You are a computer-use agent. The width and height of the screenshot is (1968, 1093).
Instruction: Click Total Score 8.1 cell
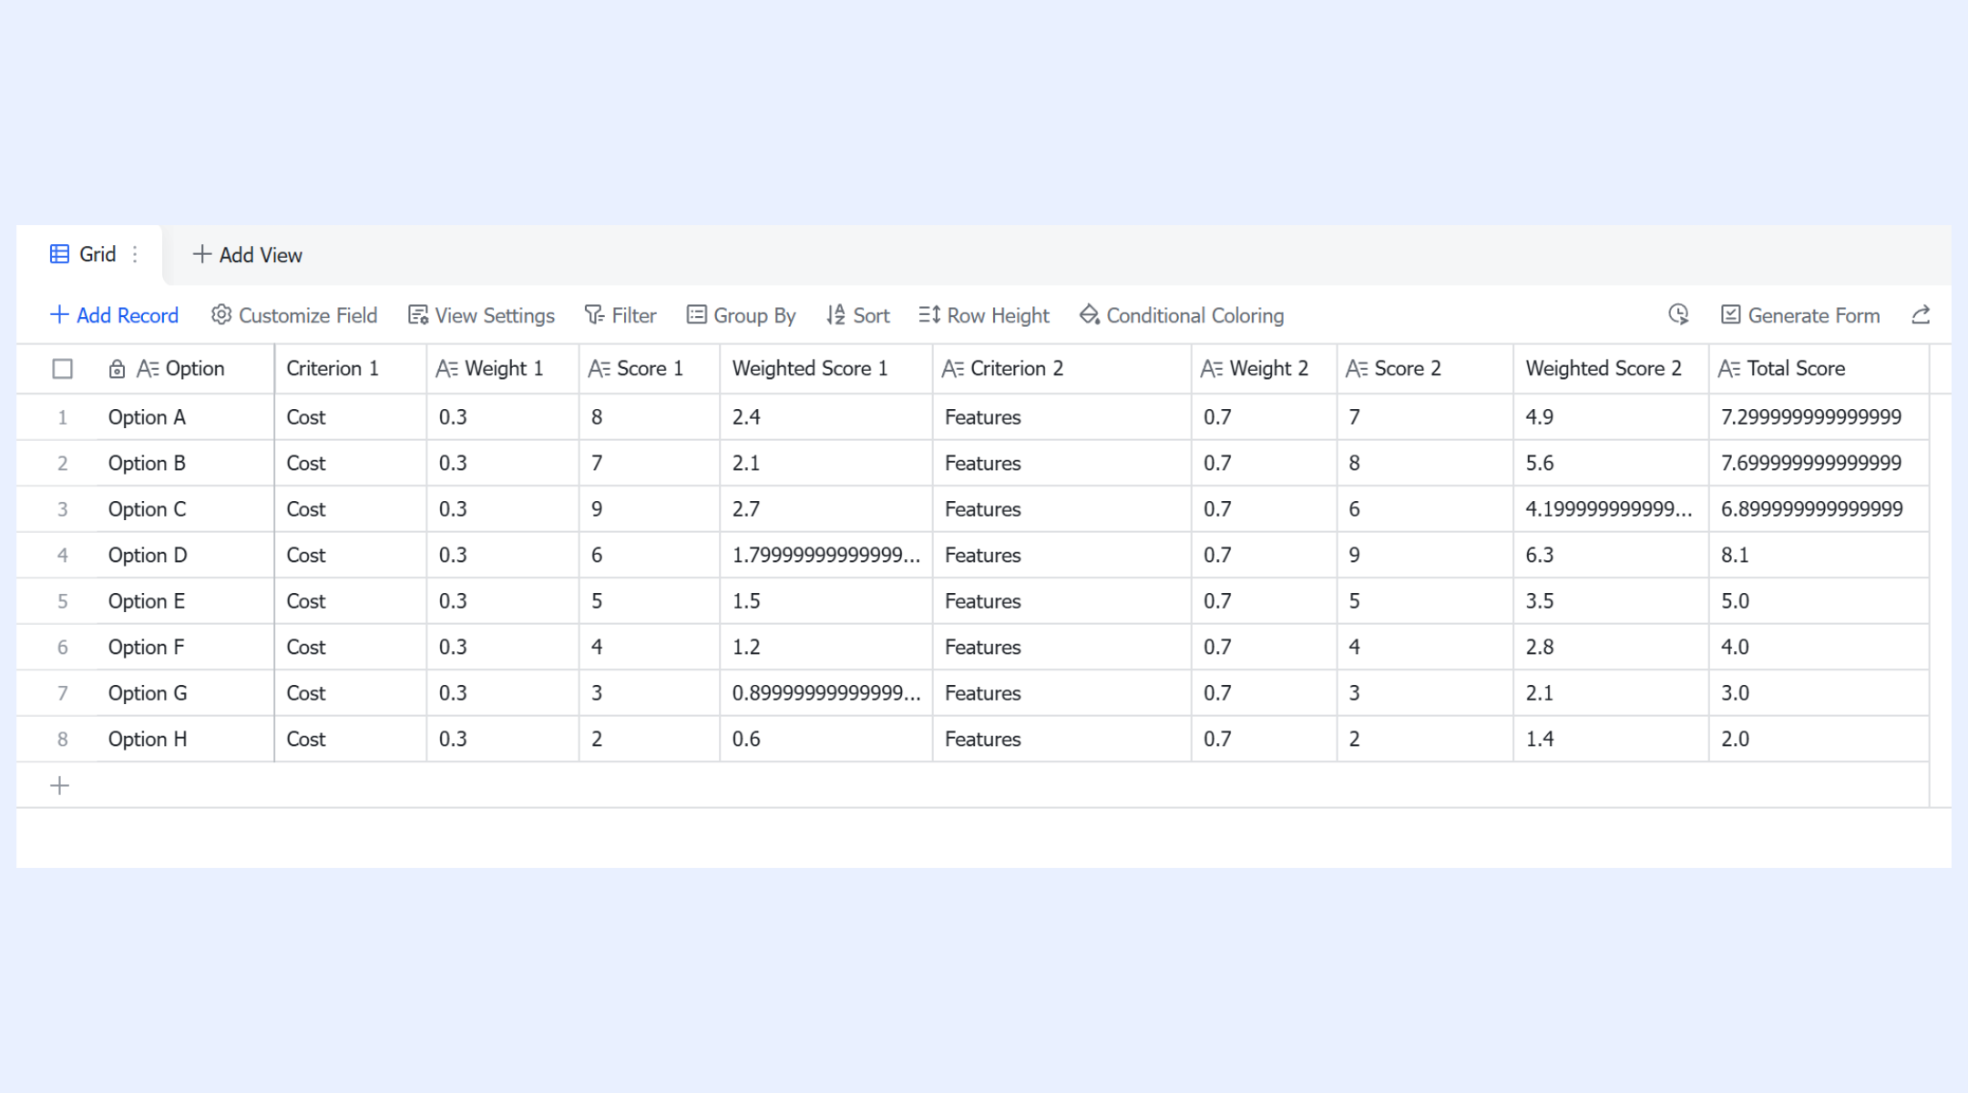tap(1819, 555)
